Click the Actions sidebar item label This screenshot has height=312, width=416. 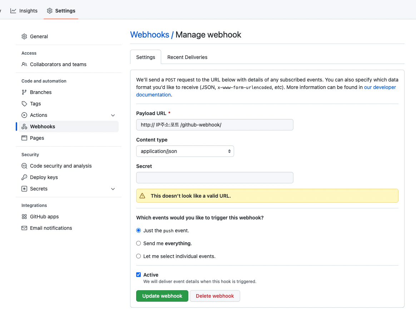click(39, 115)
